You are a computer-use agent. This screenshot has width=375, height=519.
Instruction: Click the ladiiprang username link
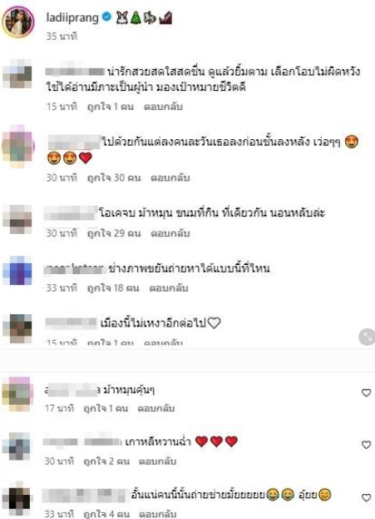pos(72,17)
